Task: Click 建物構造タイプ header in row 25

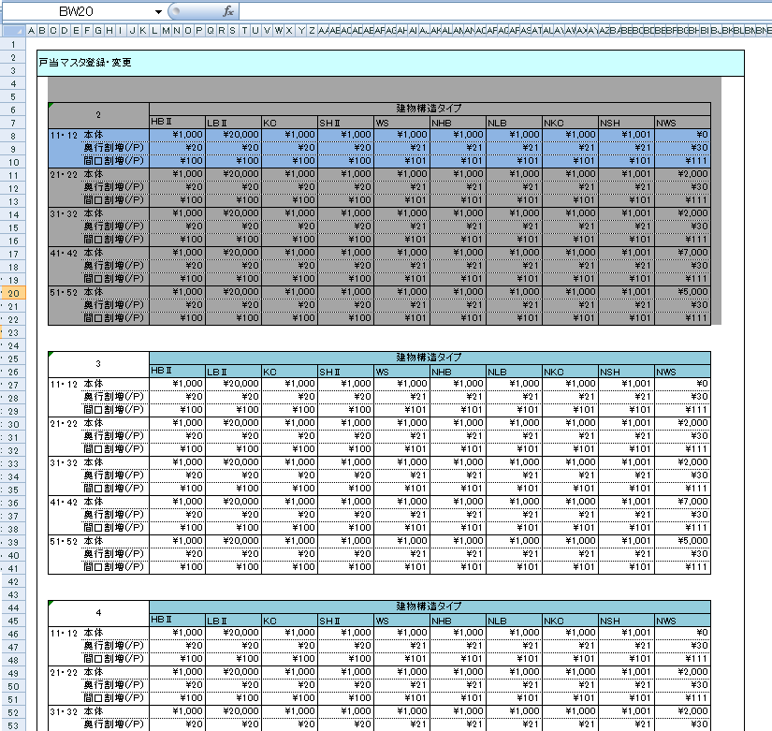Action: pyautogui.click(x=430, y=358)
